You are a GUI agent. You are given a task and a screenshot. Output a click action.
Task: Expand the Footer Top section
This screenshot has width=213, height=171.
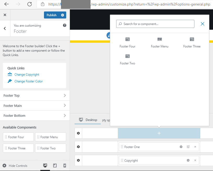pos(35,96)
